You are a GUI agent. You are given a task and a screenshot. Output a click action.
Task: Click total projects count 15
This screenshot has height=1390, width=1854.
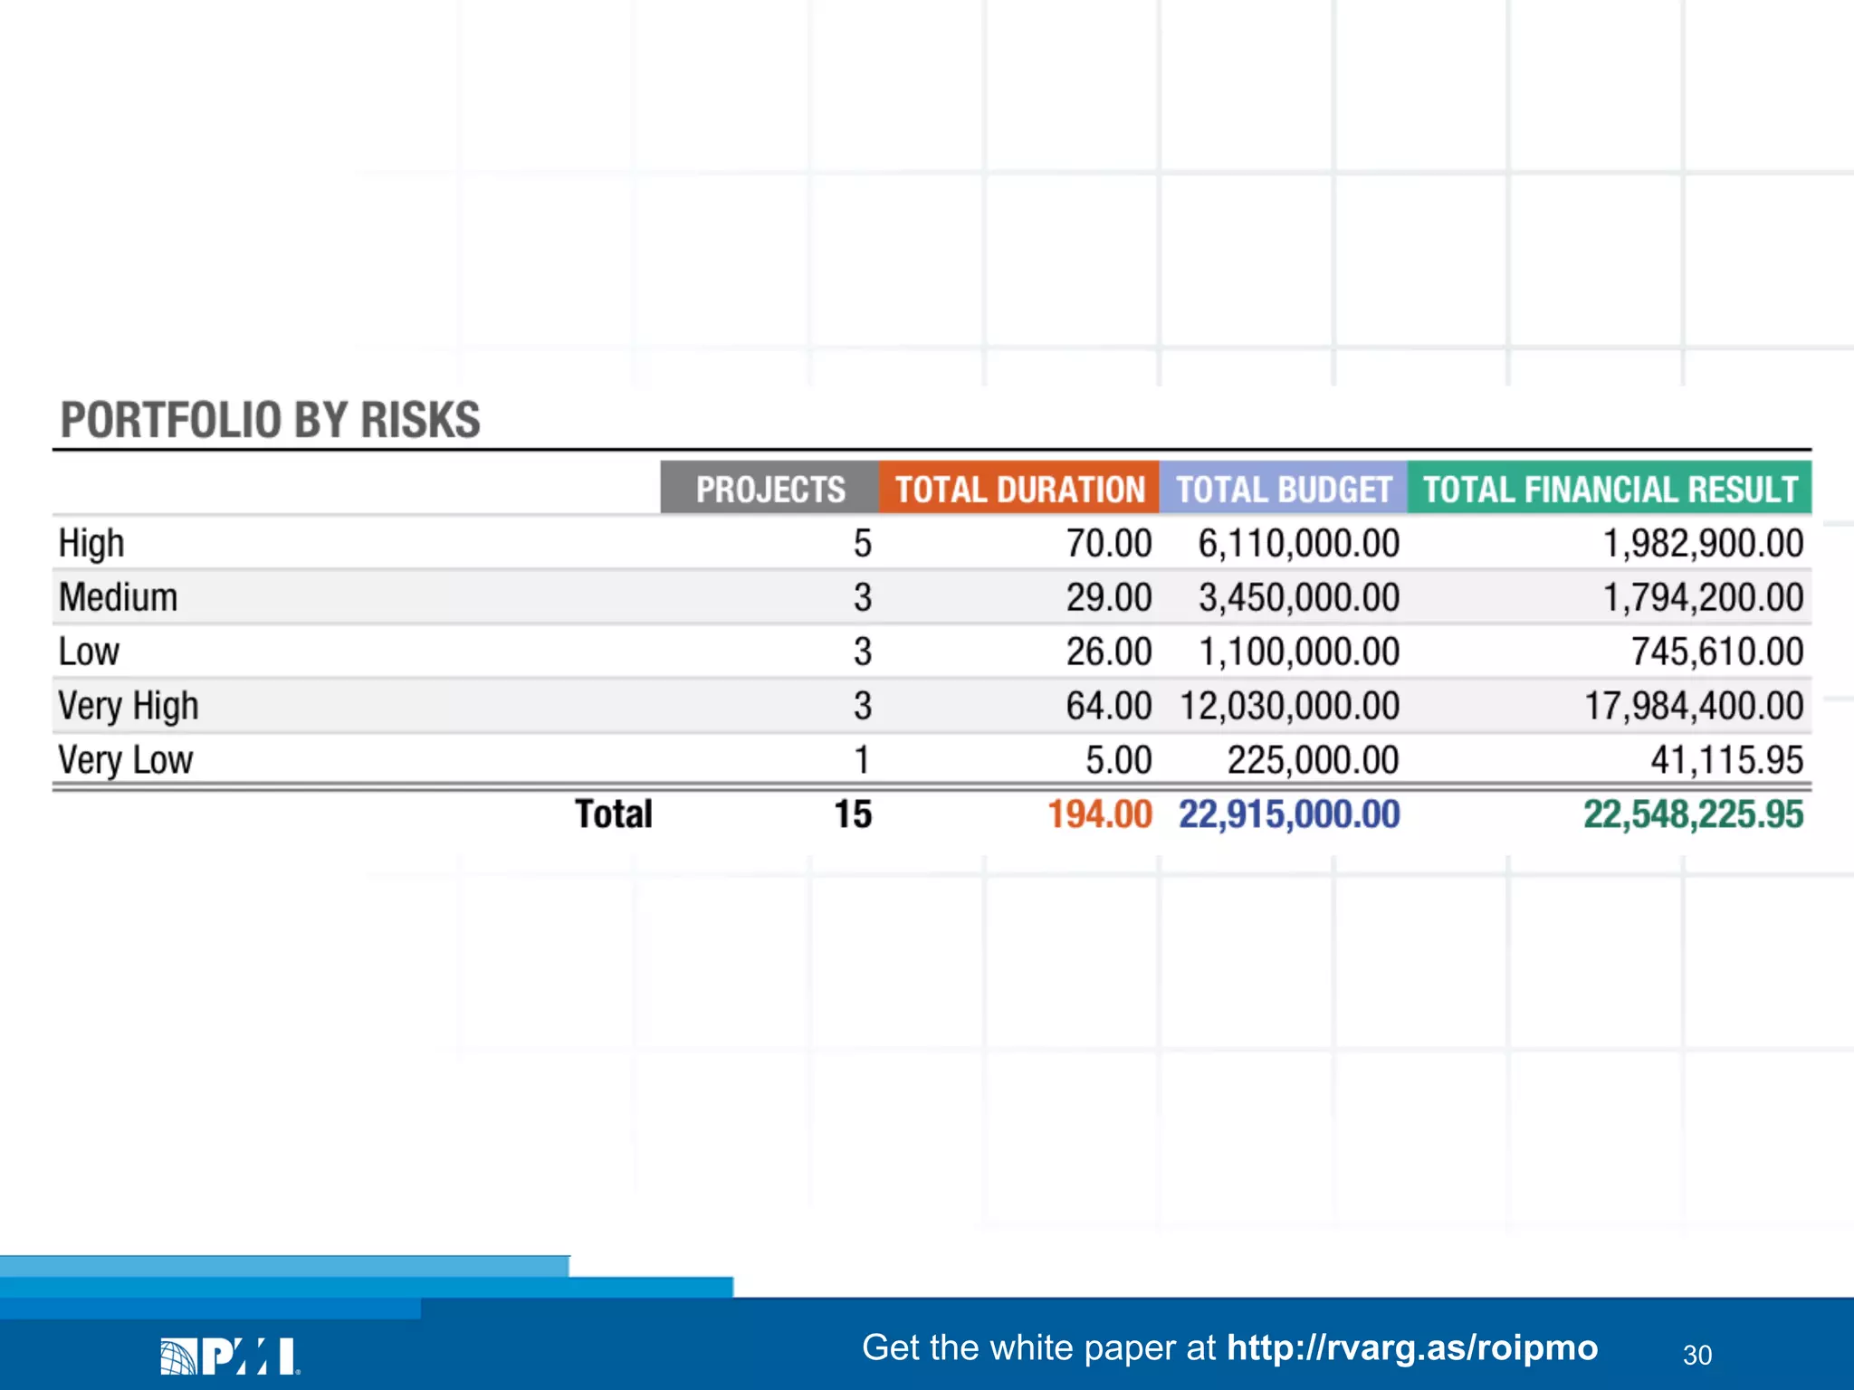(x=852, y=814)
